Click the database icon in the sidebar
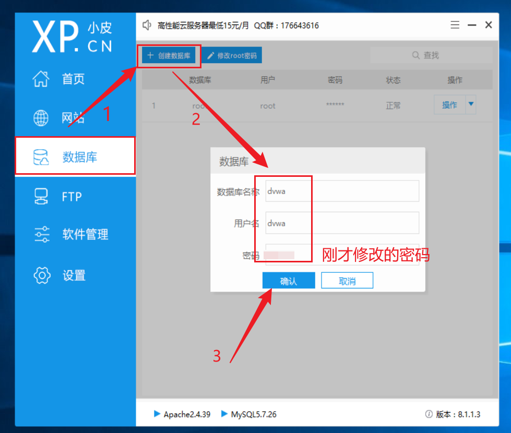 pyautogui.click(x=41, y=157)
